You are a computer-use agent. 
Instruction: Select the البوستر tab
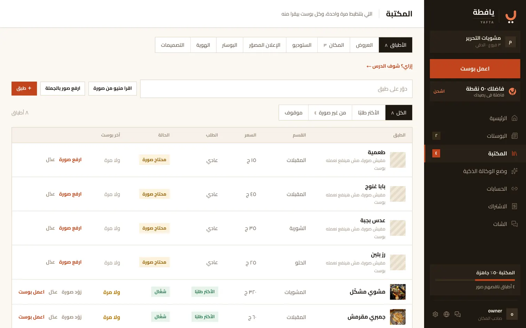point(230,45)
